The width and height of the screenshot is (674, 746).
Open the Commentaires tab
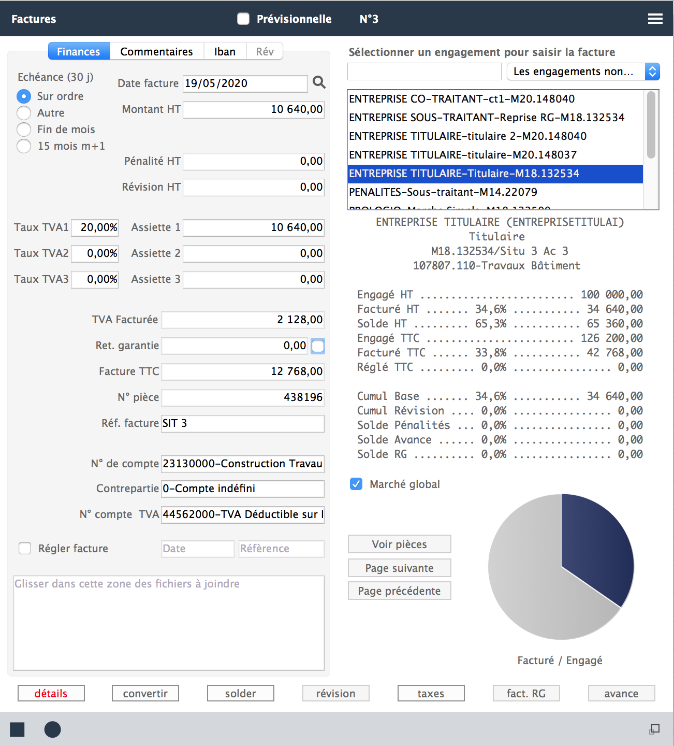coord(157,51)
